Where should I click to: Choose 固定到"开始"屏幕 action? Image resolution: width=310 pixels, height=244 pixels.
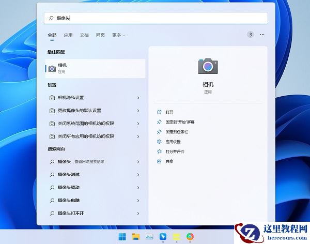(x=180, y=122)
